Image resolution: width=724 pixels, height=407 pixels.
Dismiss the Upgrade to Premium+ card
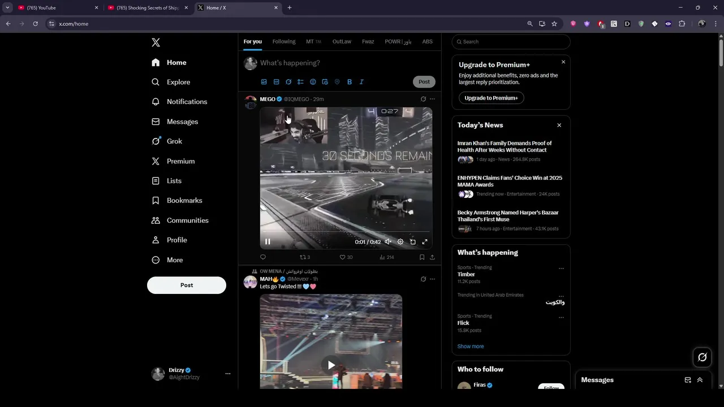(563, 62)
